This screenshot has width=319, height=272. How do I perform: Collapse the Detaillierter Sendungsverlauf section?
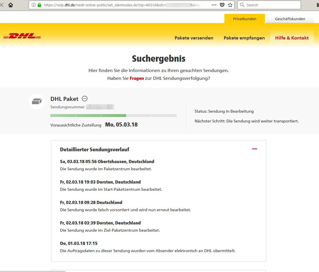255,149
